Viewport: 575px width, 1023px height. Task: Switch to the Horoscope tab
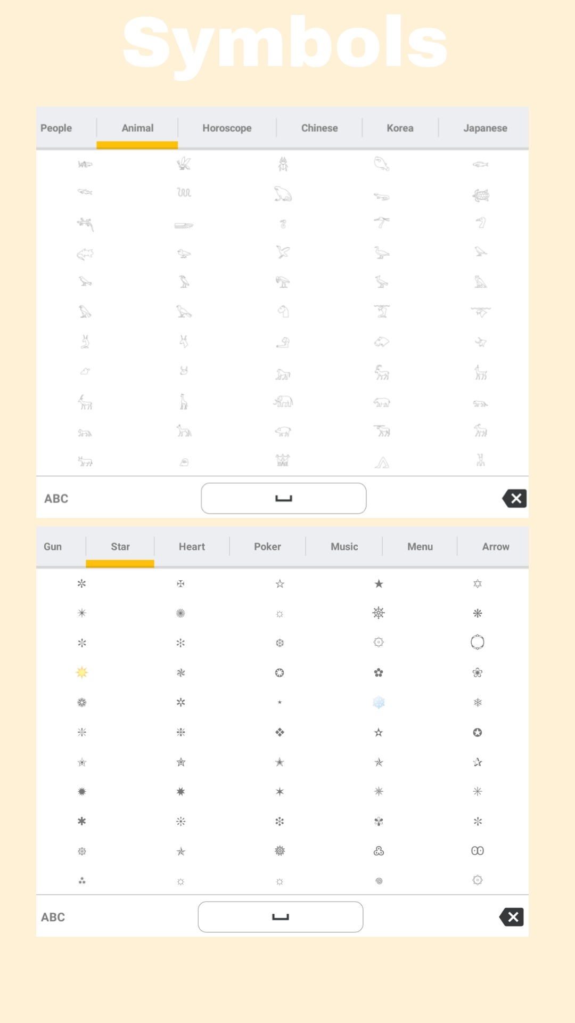tap(227, 128)
